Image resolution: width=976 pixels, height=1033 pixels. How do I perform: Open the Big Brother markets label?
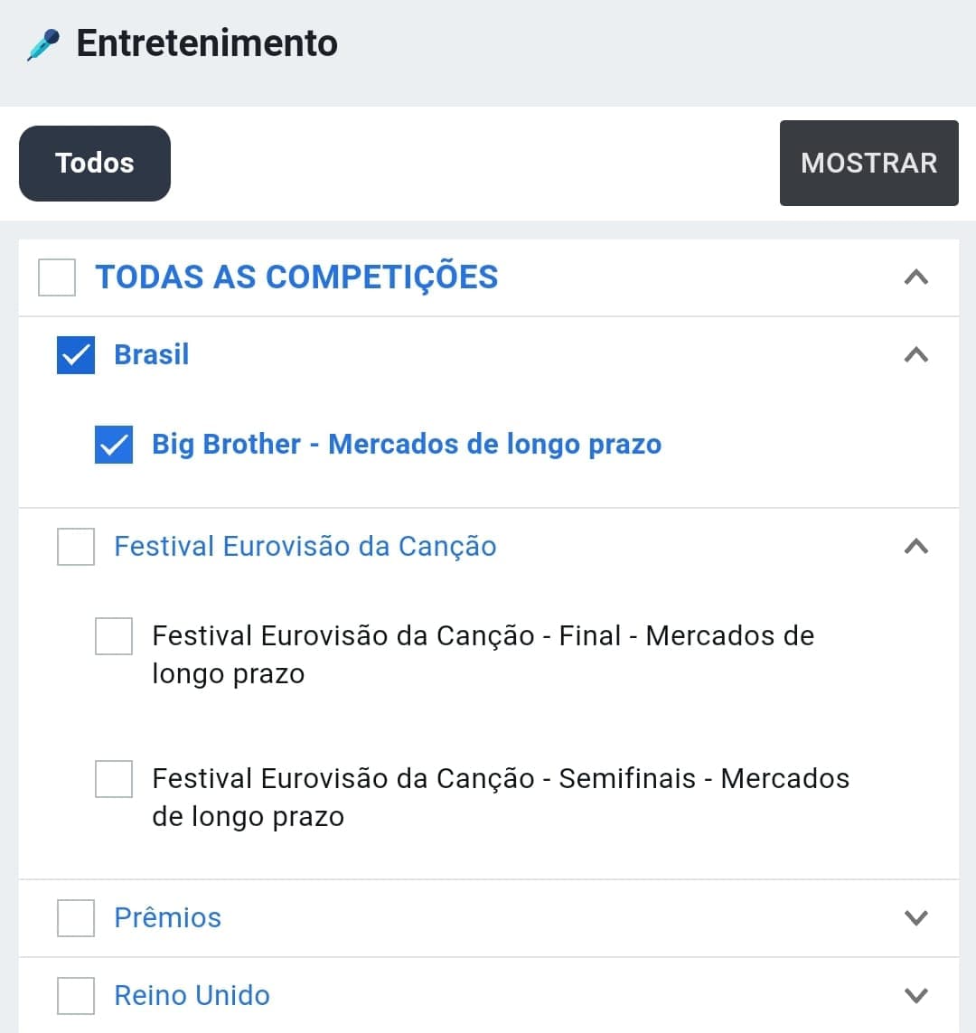click(407, 445)
